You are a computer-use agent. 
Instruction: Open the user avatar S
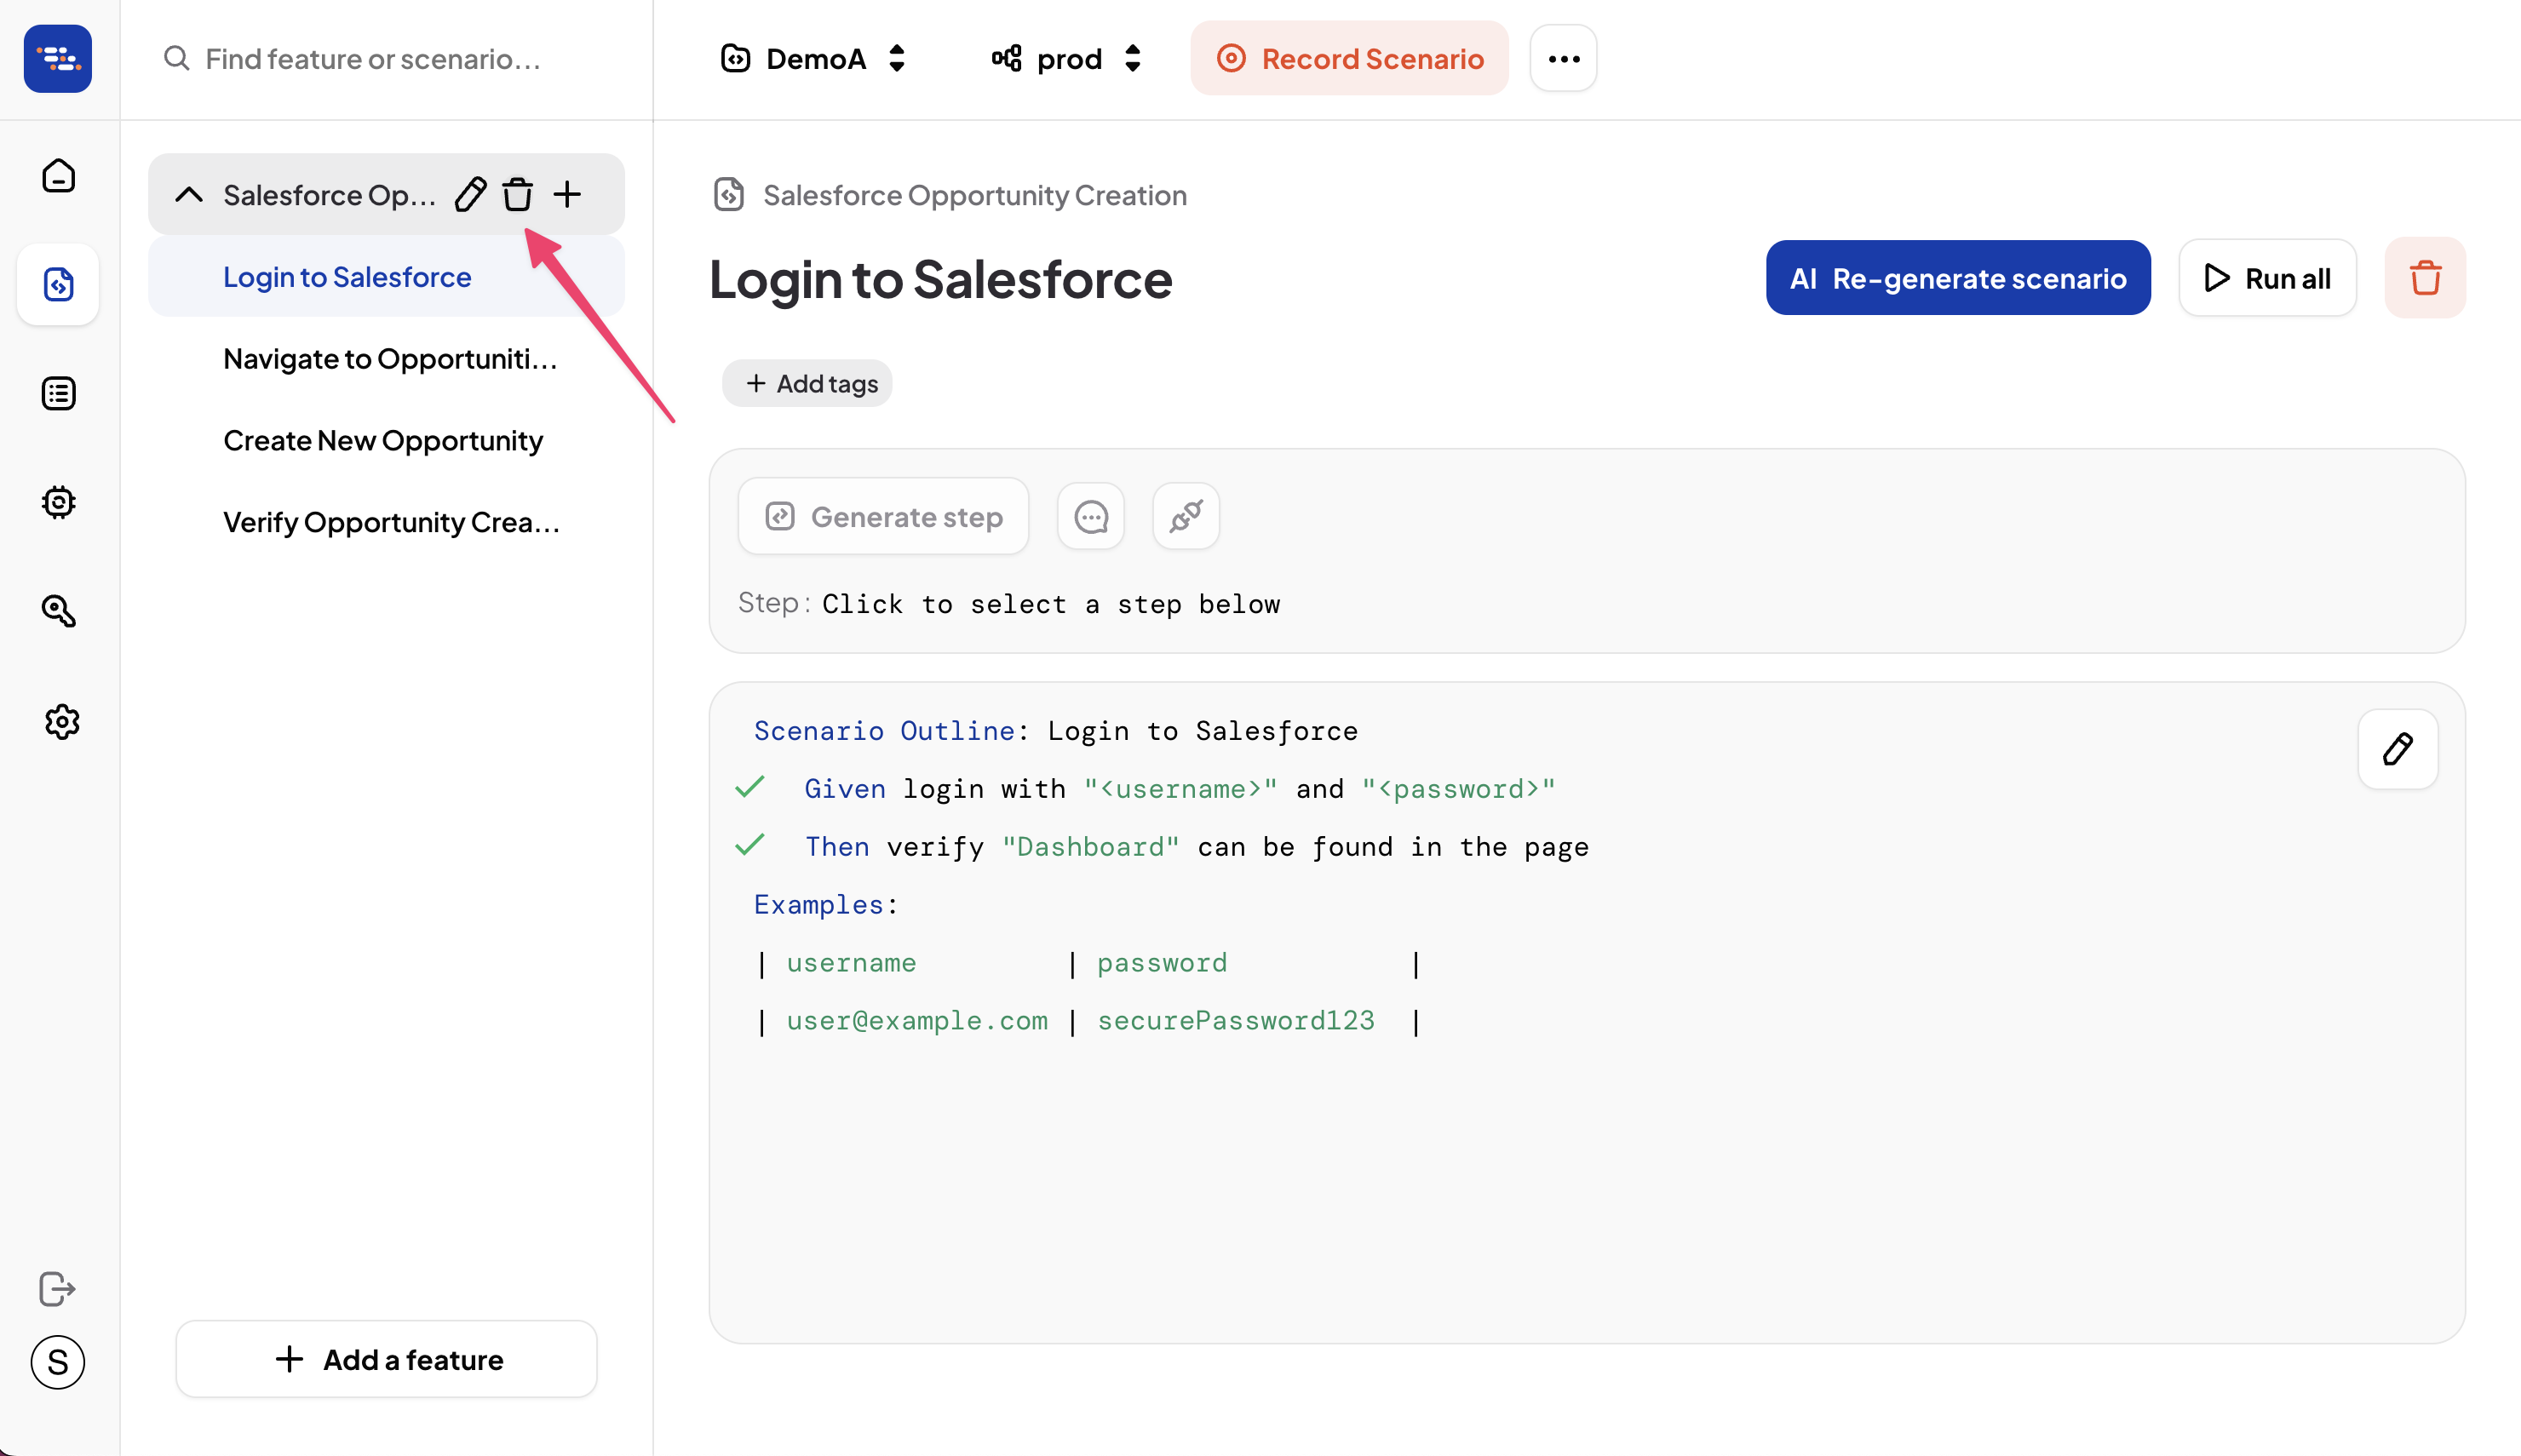click(58, 1362)
